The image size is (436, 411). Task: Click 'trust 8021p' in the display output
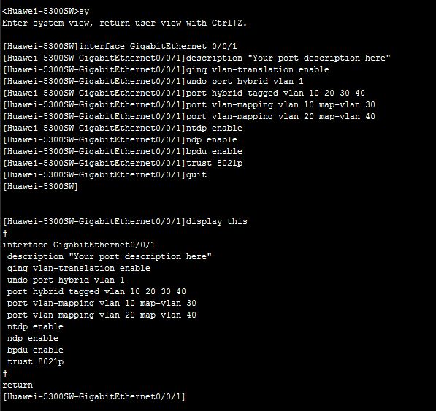pos(36,361)
